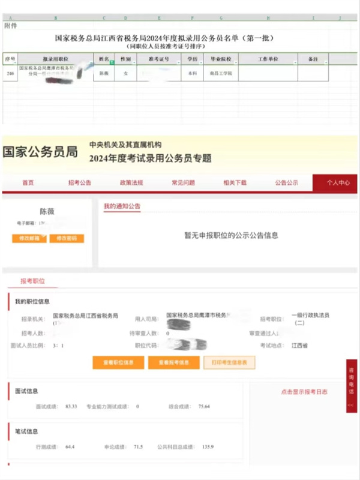Click the 修改邮箱 button
The width and height of the screenshot is (360, 480).
[29, 238]
